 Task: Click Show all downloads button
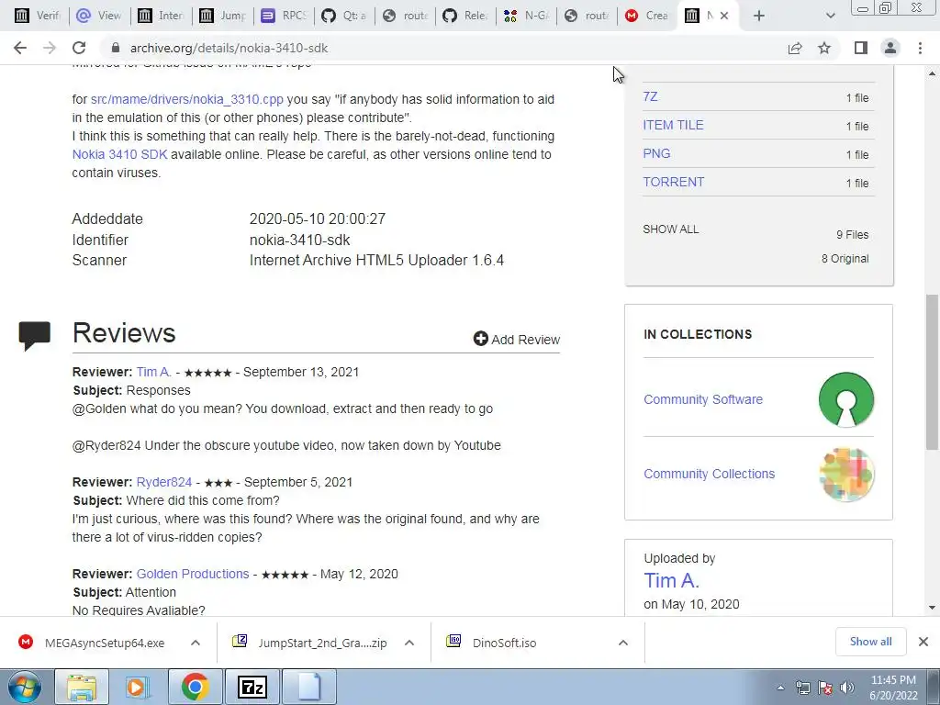[870, 642]
